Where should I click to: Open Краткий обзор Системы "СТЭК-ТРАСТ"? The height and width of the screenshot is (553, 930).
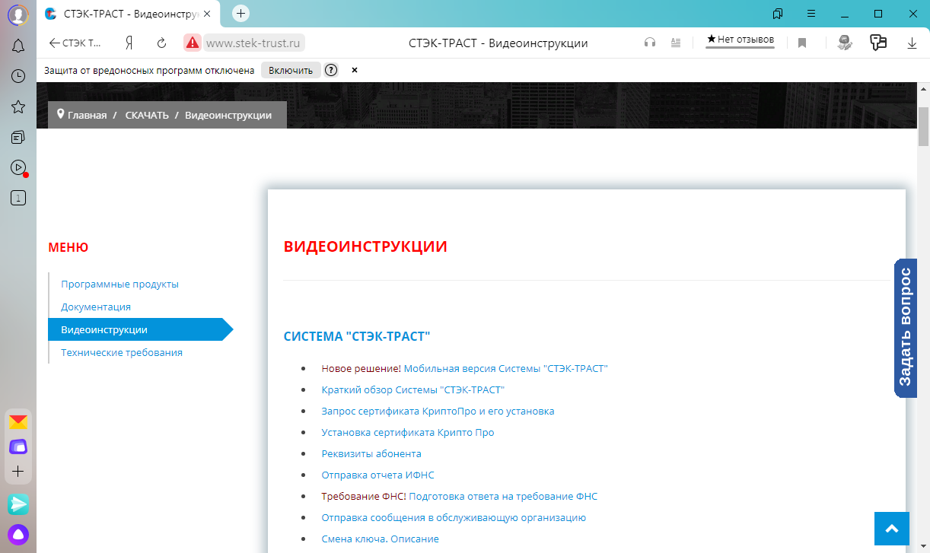point(413,389)
